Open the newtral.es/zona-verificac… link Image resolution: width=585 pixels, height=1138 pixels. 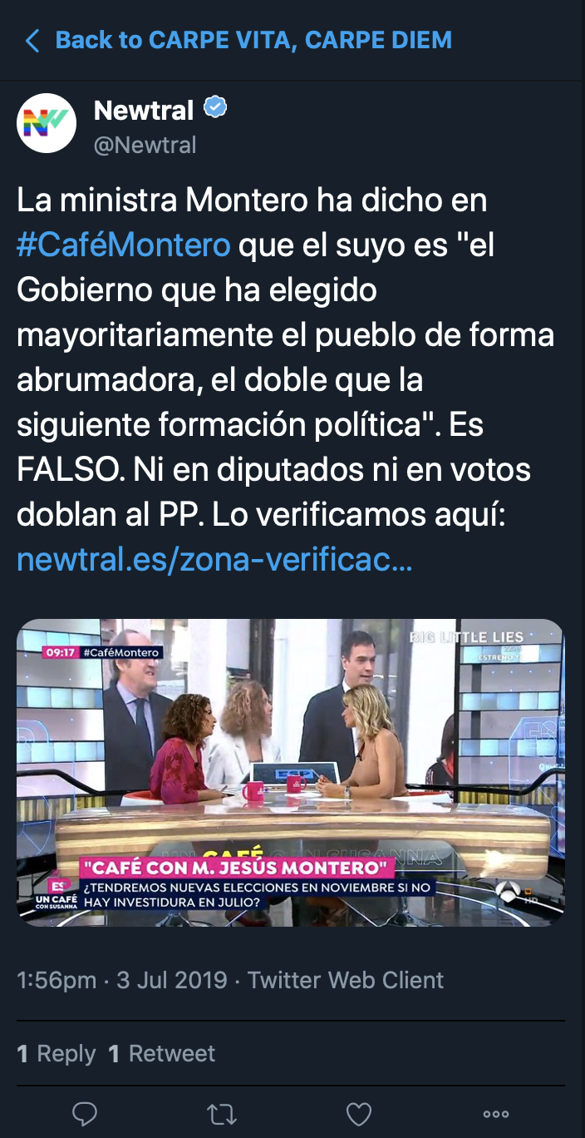click(x=214, y=560)
